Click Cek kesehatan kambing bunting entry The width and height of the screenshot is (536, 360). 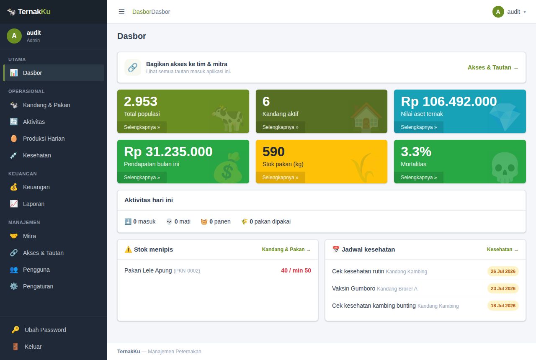[x=425, y=306]
